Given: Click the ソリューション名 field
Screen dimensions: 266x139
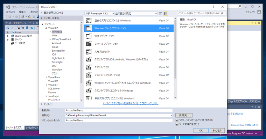Looking at the screenshot, I should (119, 120).
